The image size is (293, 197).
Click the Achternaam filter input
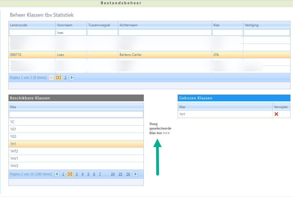pyautogui.click(x=165, y=33)
